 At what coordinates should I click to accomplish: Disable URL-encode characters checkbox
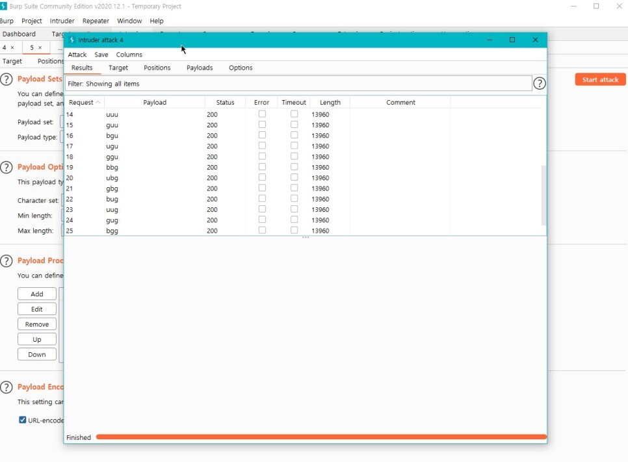22,420
